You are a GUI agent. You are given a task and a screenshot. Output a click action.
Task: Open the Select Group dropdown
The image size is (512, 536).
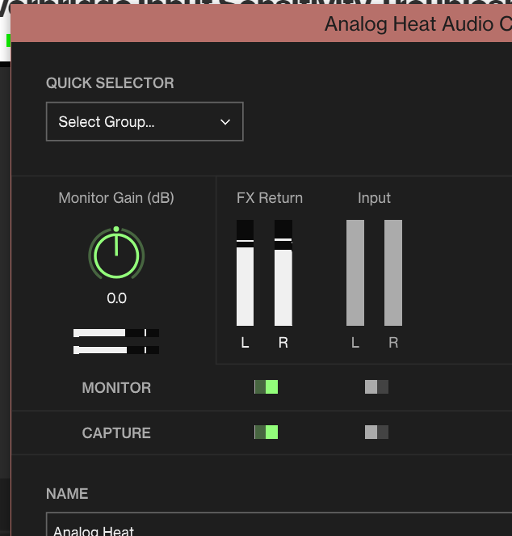click(x=145, y=122)
